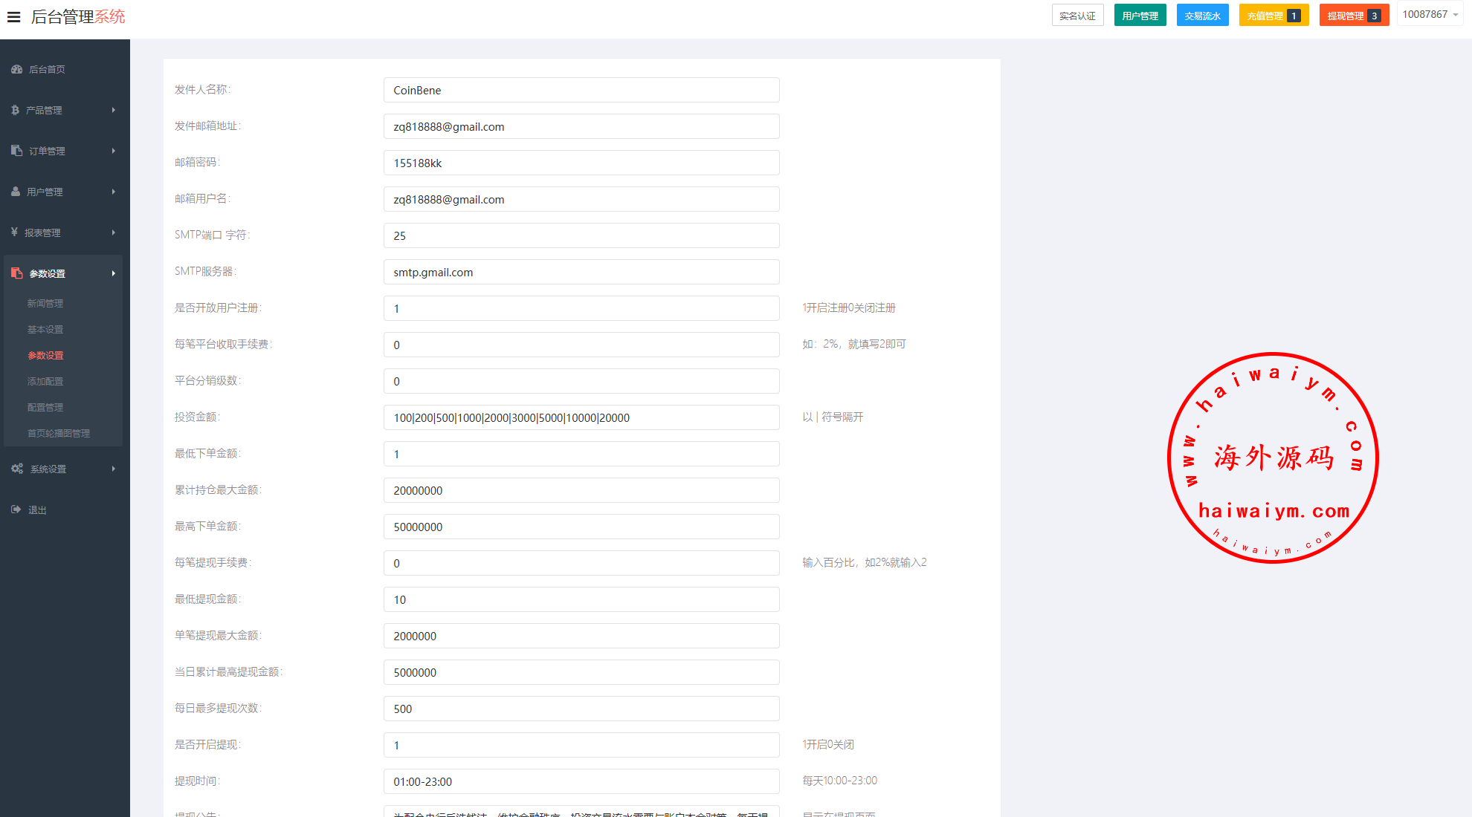Expand the 系统设置 submenu arrow
This screenshot has height=817, width=1472.
pos(114,469)
